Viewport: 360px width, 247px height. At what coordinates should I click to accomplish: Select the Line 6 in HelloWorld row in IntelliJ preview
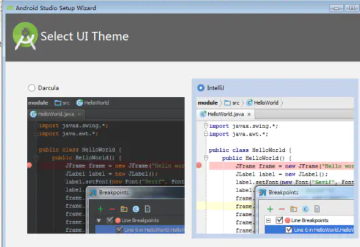[309, 230]
